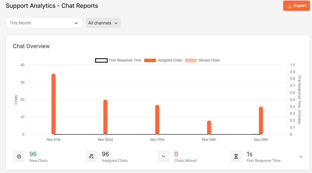
Task: Open the This Month date range dropdown
Action: click(44, 23)
